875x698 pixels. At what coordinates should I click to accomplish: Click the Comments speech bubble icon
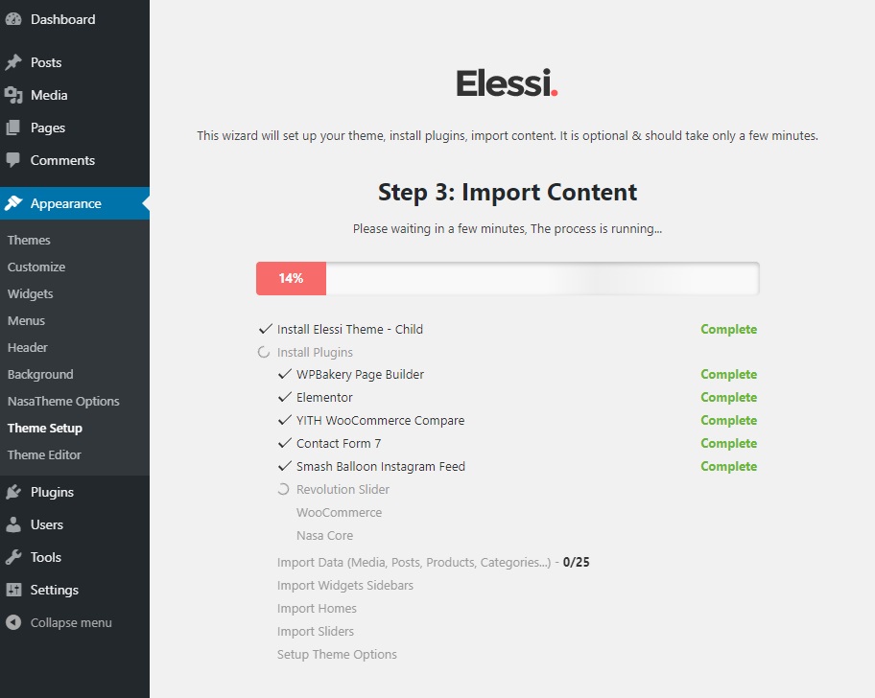(13, 160)
